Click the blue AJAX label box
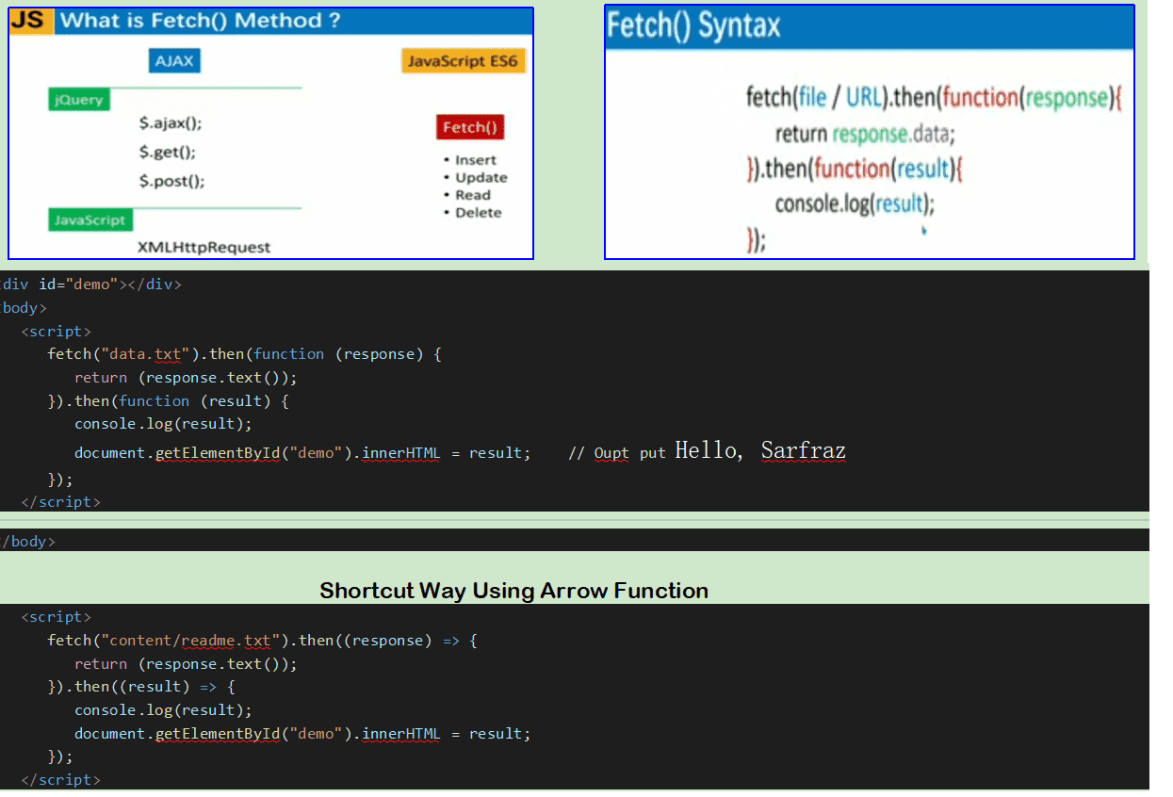 (x=174, y=61)
